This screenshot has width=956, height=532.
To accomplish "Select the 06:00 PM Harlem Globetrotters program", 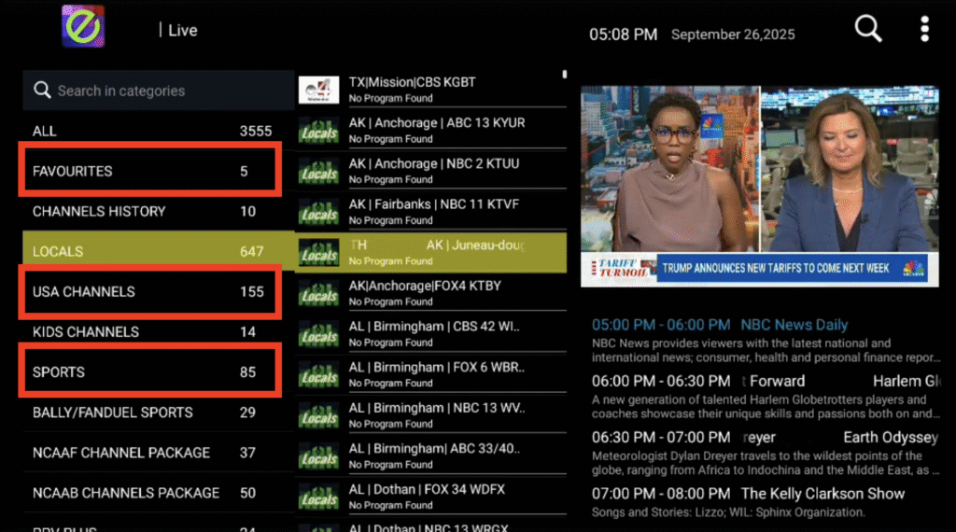I will pyautogui.click(x=766, y=397).
